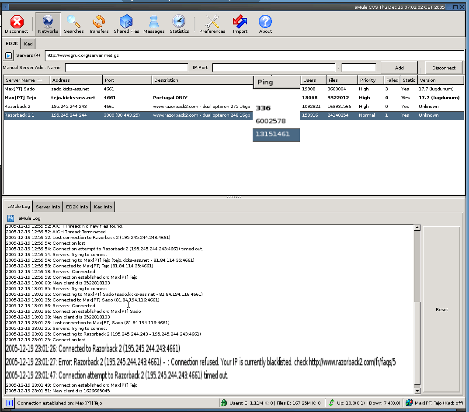Image resolution: width=469 pixels, height=412 pixels.
Task: Click the Disconnect toolbar icon
Action: (x=17, y=24)
